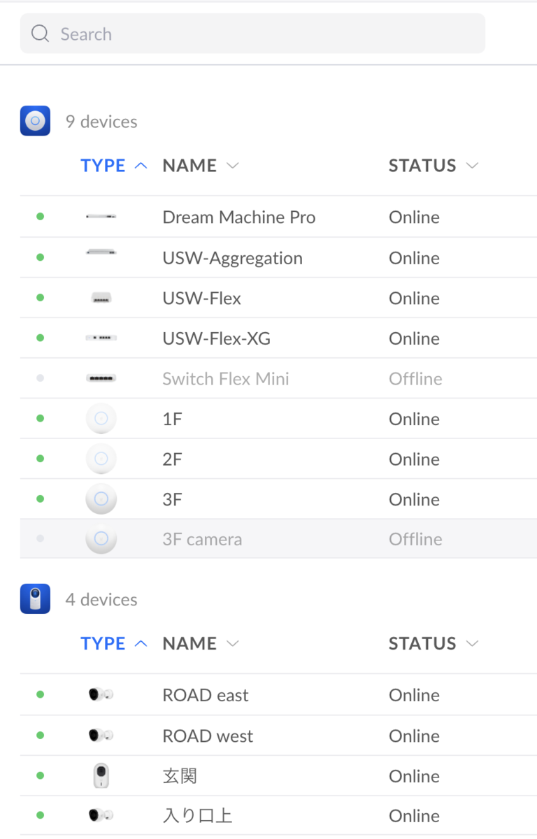Open the ROAD east camera name
The image size is (537, 839).
[x=206, y=695]
